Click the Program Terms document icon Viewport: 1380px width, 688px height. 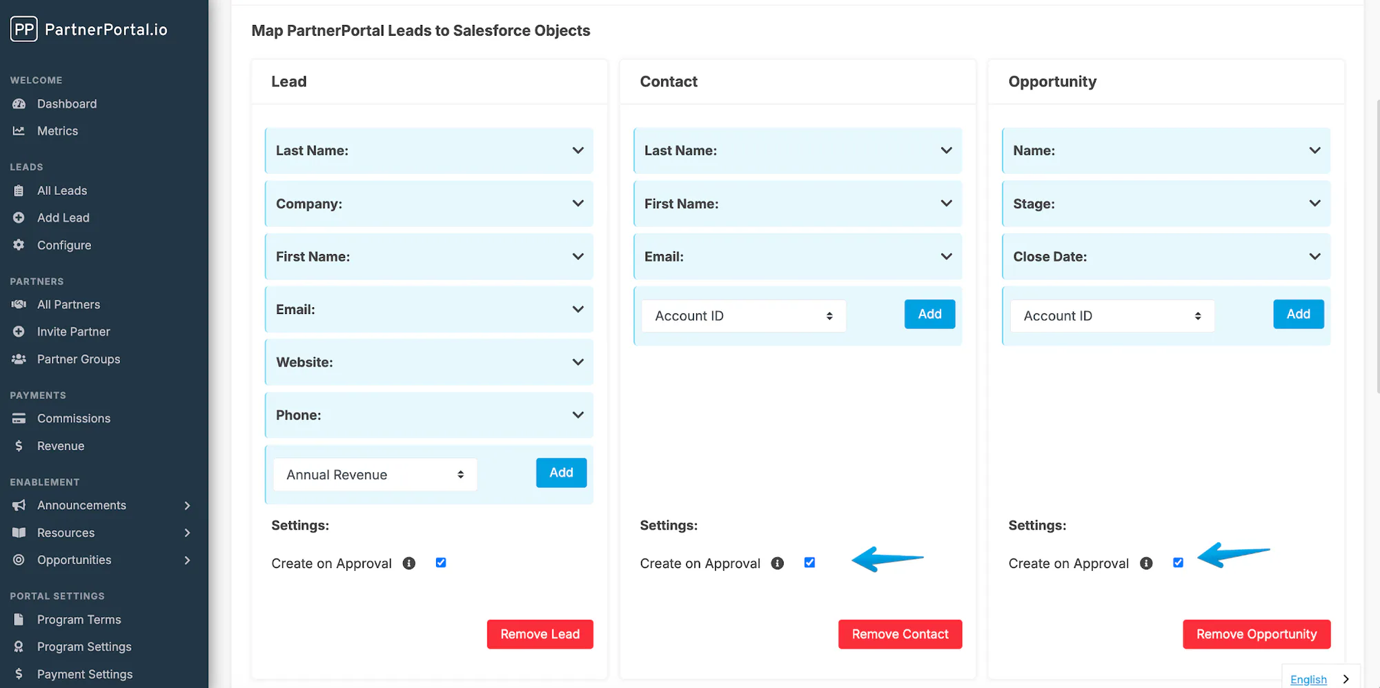pos(19,620)
